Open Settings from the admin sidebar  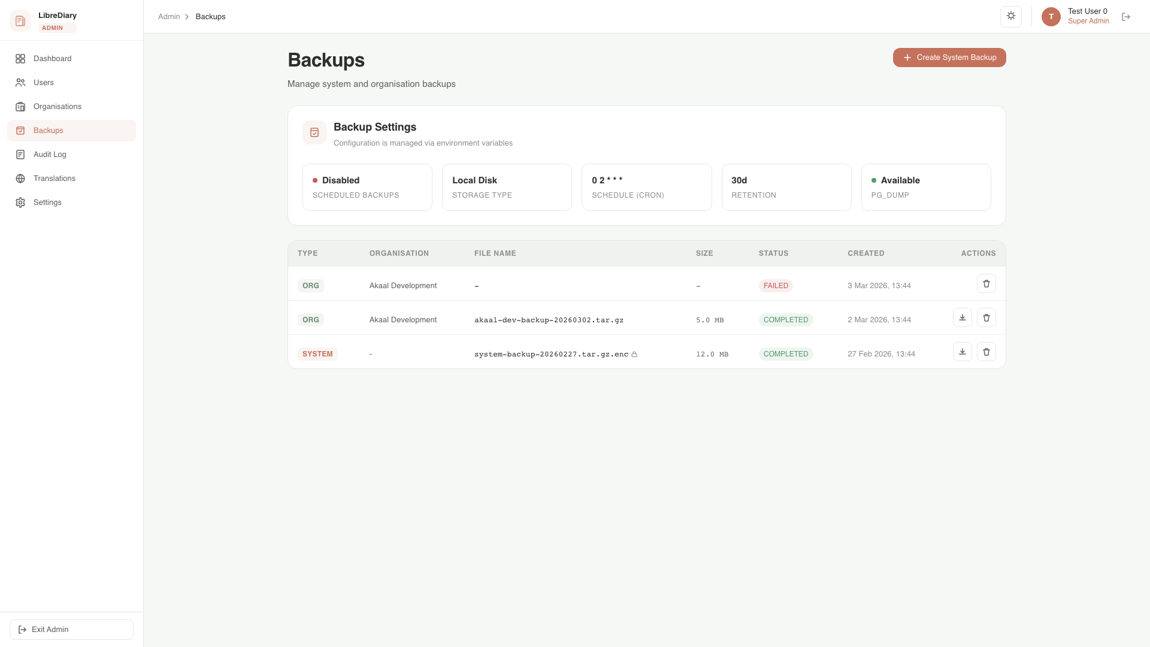47,202
